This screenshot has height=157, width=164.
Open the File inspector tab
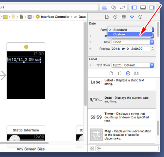[107, 17]
